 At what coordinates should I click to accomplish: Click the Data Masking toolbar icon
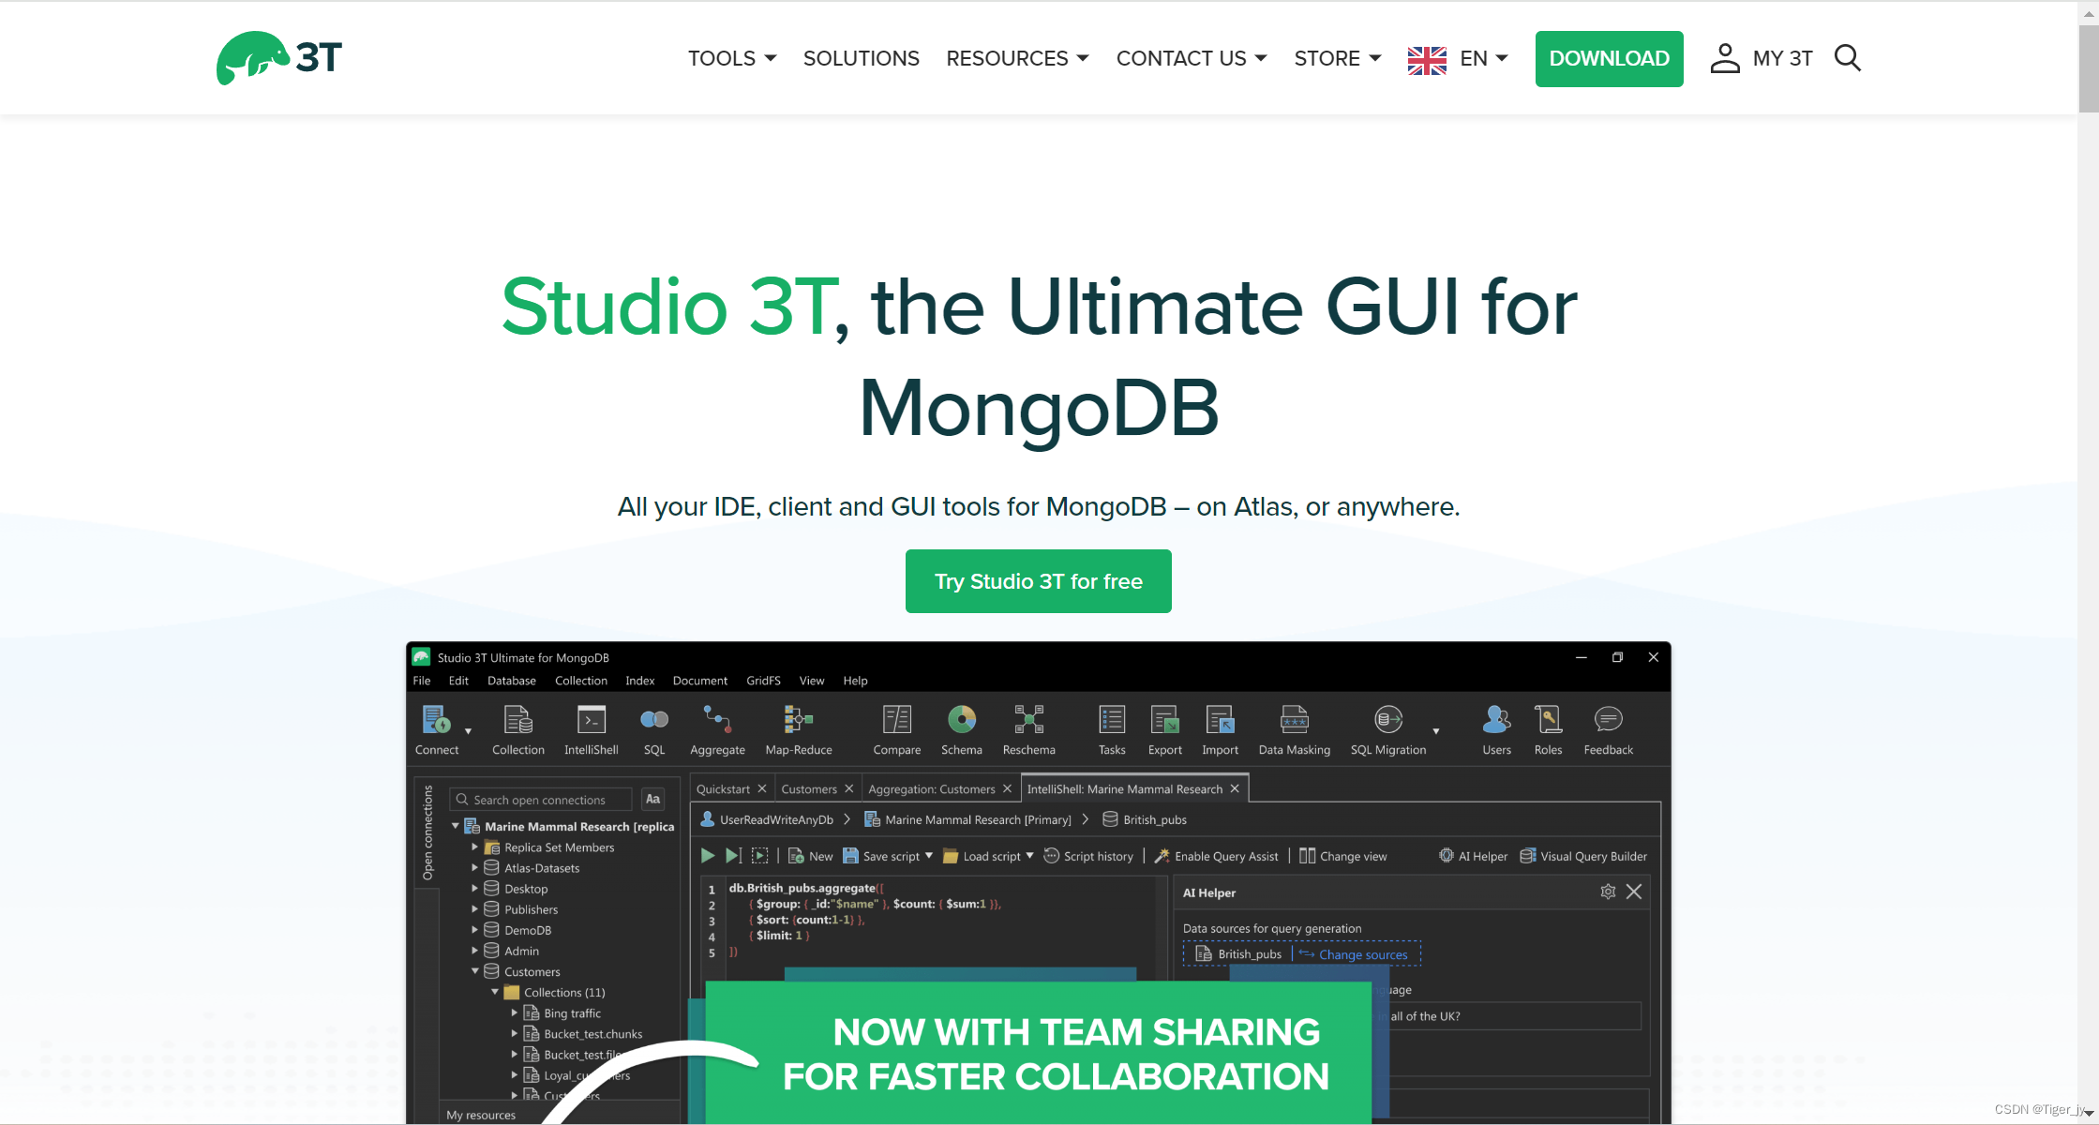pyautogui.click(x=1294, y=721)
